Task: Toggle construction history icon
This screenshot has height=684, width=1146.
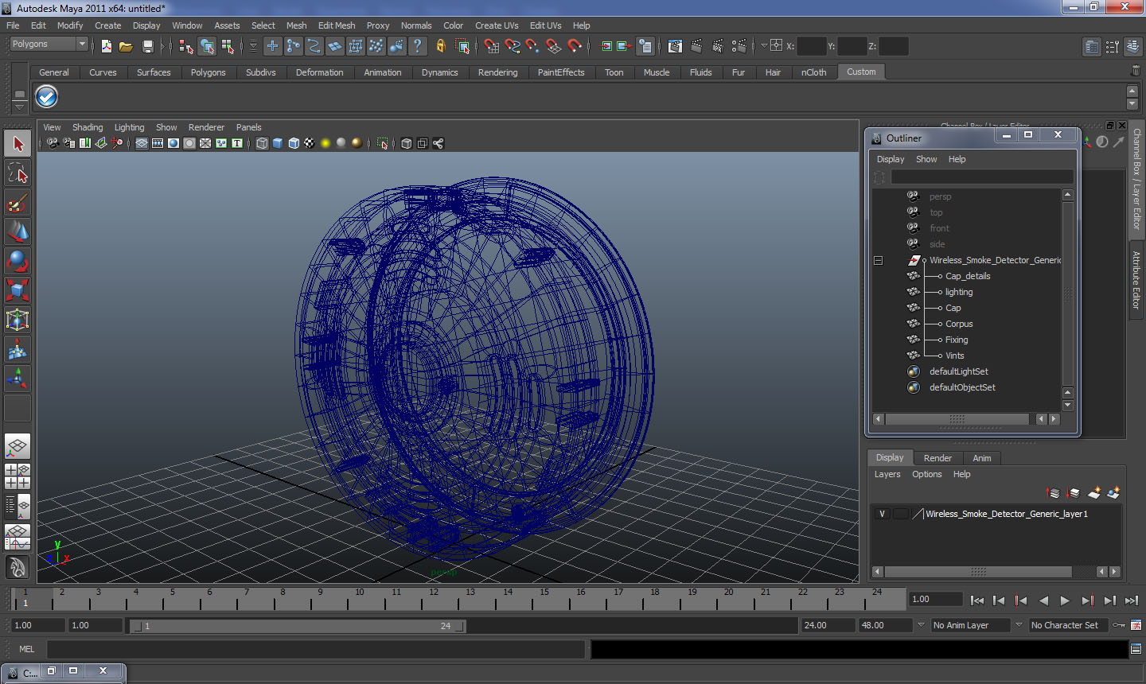Action: click(645, 46)
